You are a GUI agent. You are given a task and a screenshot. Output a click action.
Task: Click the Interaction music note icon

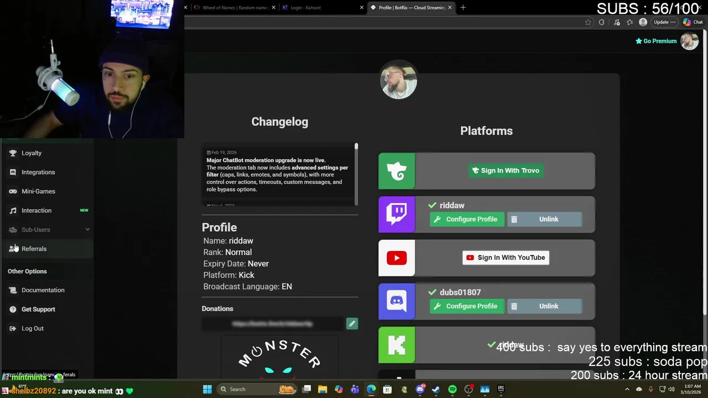click(13, 211)
